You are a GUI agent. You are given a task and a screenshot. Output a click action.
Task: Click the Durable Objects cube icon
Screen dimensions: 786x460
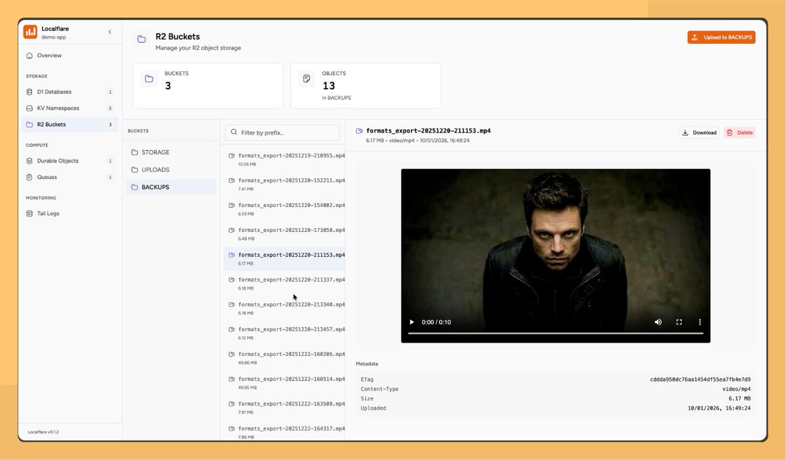(29, 161)
